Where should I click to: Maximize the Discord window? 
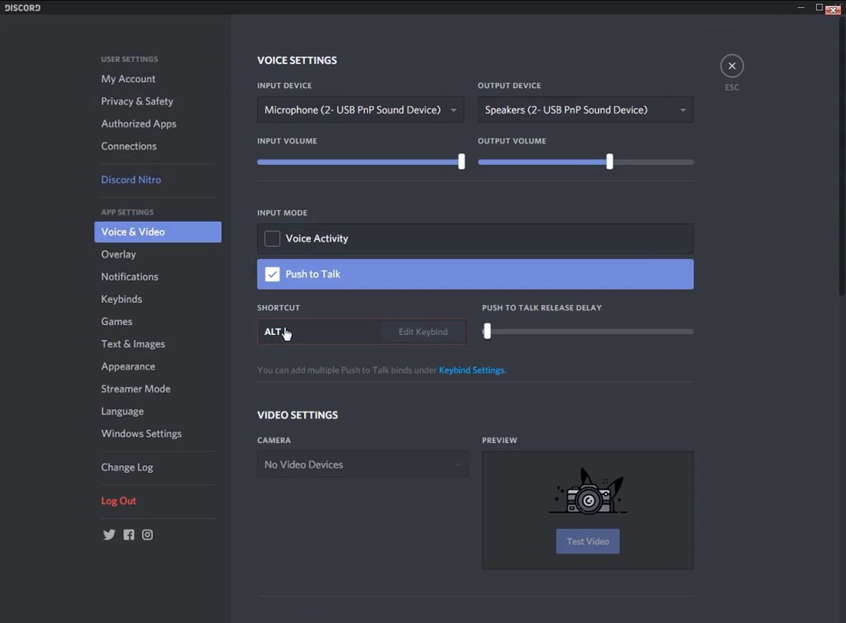[819, 8]
